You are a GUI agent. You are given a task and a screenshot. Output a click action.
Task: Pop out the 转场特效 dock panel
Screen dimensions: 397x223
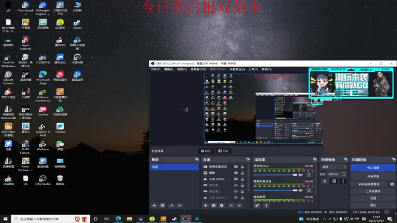pyautogui.click(x=345, y=160)
